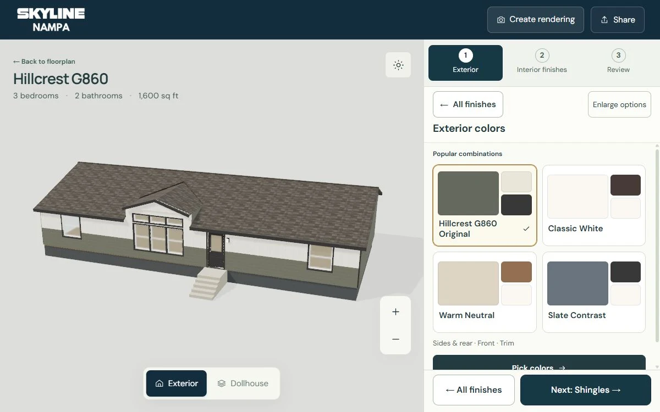Click Sides & rear · Front · Trim caption

(474, 343)
